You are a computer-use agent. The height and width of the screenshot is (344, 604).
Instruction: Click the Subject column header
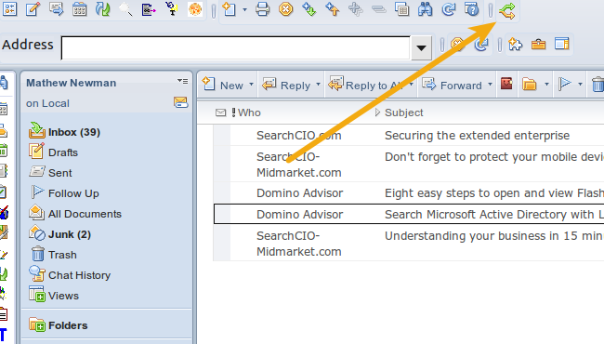[403, 112]
